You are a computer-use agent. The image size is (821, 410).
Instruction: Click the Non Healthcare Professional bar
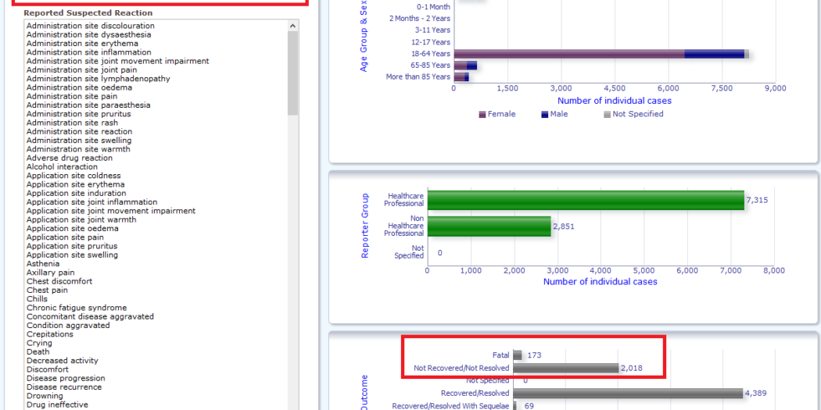pyautogui.click(x=489, y=226)
